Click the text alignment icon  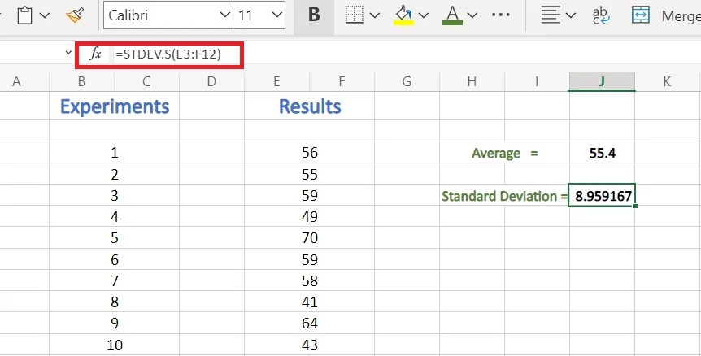point(551,15)
